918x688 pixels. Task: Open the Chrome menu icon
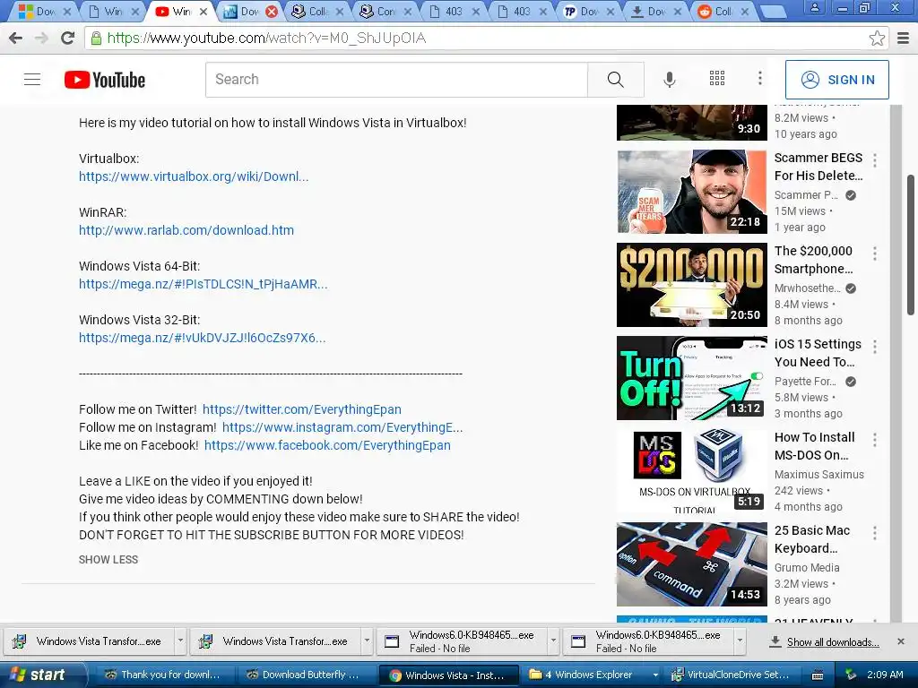pos(903,39)
